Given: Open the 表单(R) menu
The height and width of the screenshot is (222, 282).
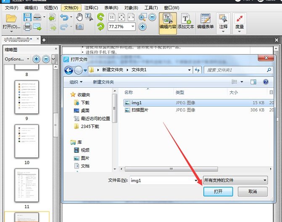Looking at the screenshot, I should point(111,8).
